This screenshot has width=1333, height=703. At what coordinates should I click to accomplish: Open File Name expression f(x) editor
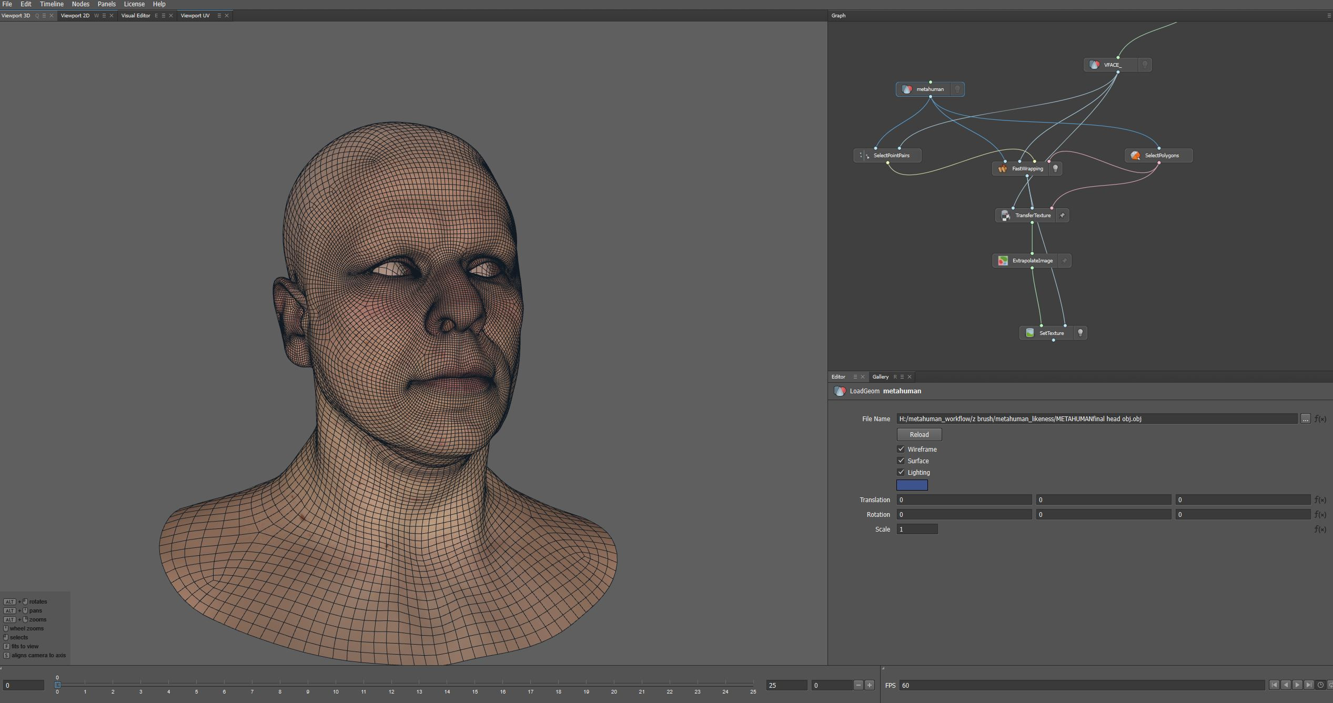(x=1320, y=419)
